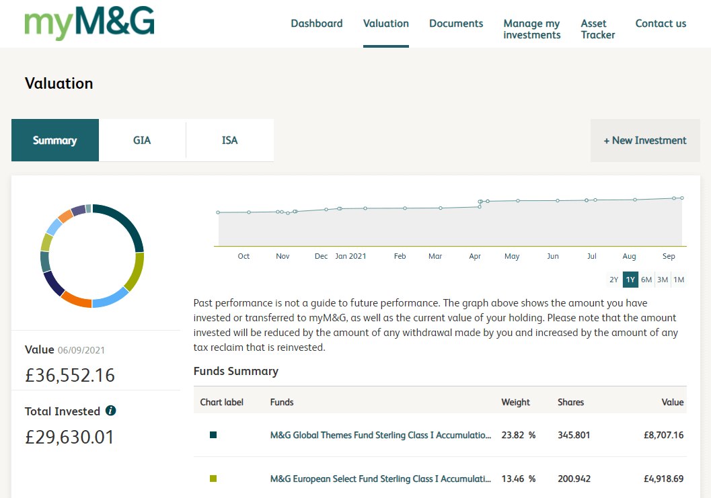Go to Contact us

[x=661, y=24]
